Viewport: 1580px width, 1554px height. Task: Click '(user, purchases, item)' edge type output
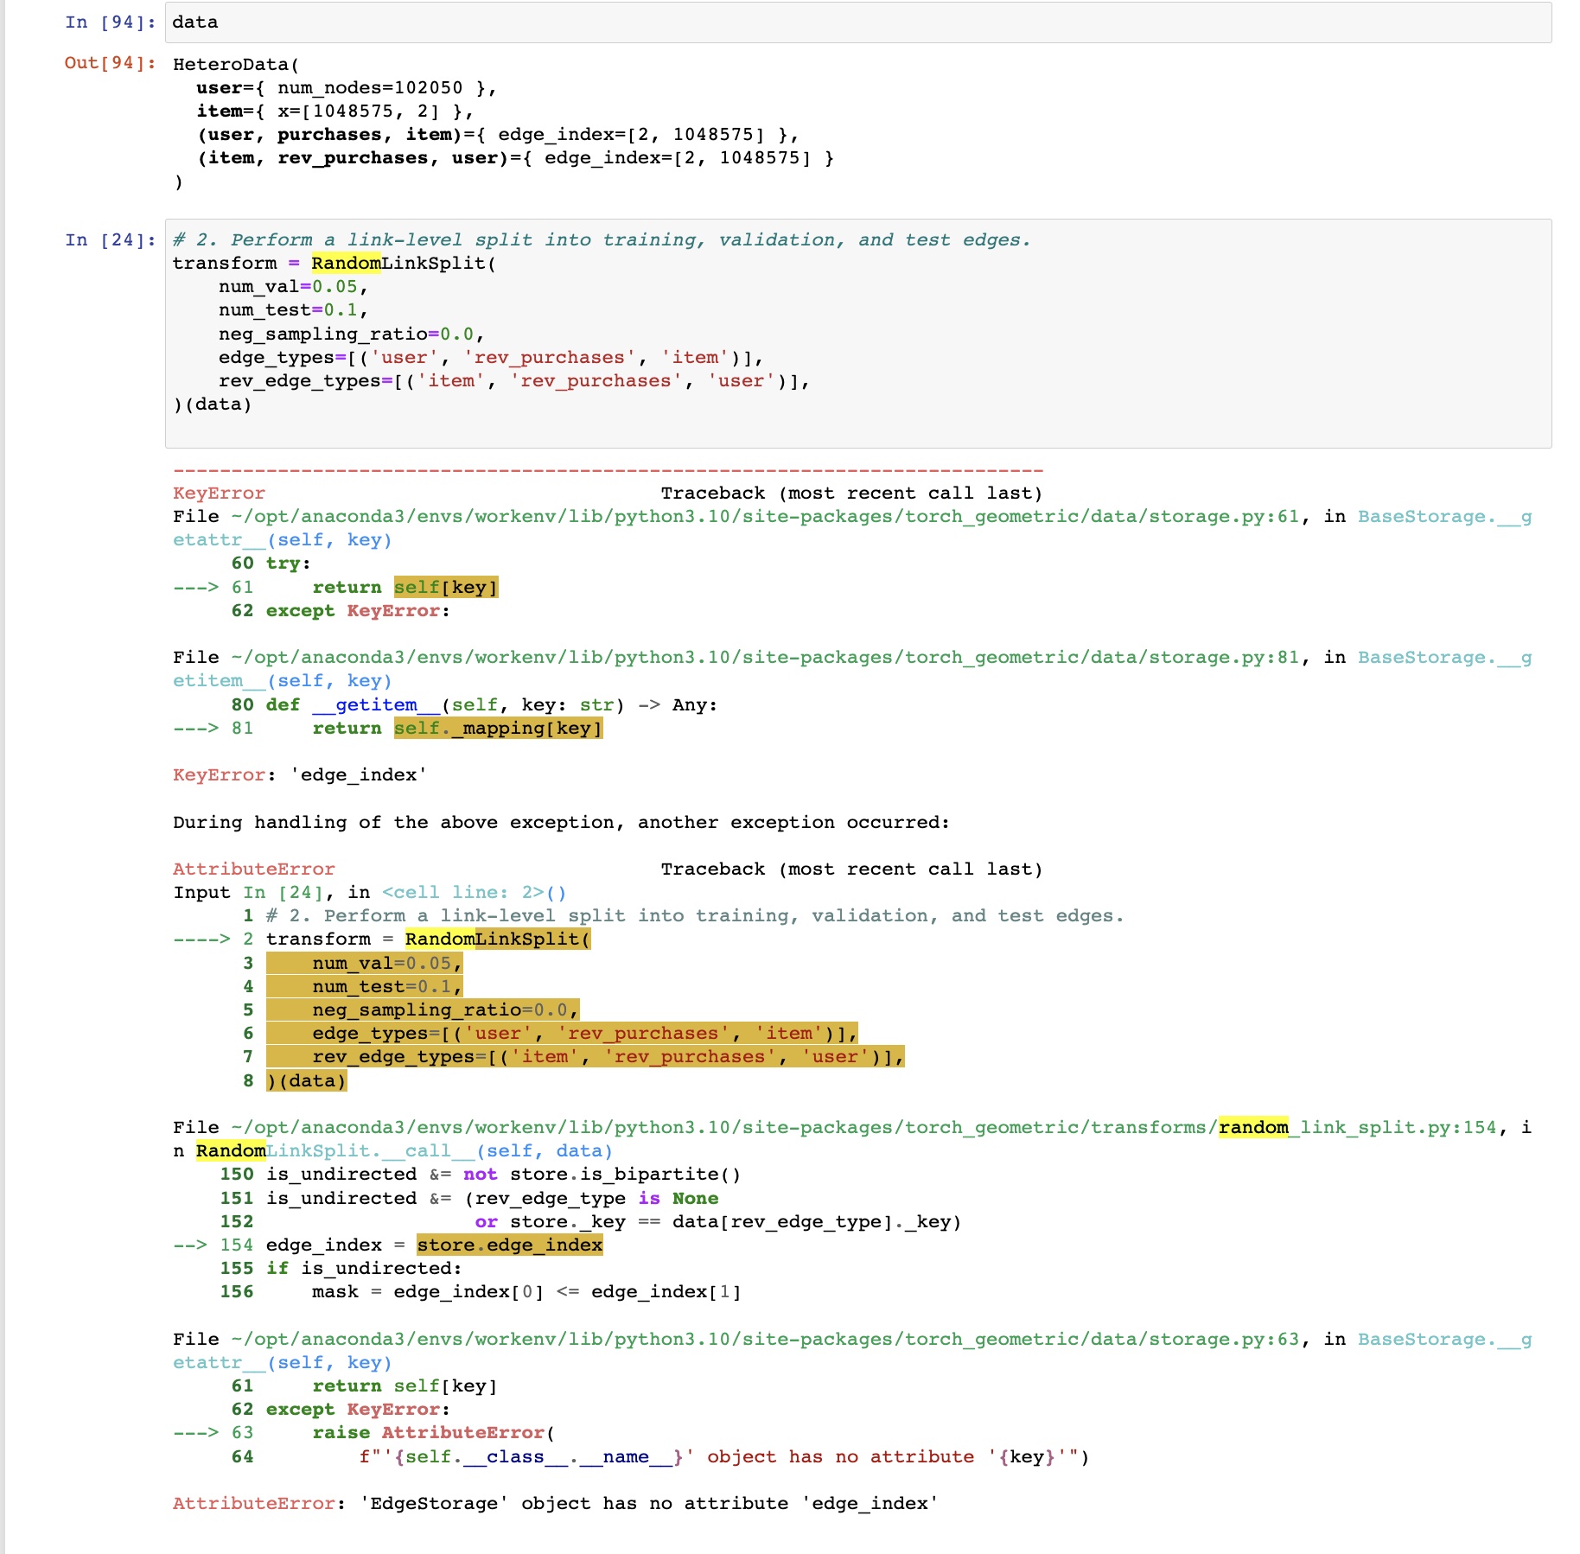click(x=330, y=134)
